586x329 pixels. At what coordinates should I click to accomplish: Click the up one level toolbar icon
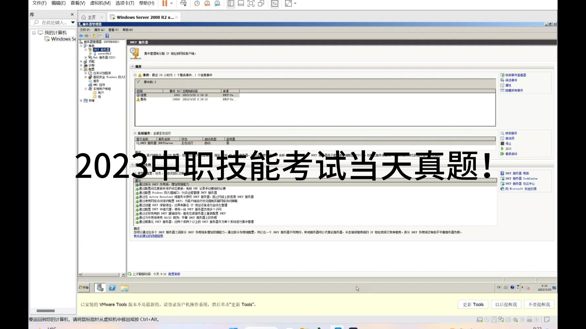click(94, 36)
